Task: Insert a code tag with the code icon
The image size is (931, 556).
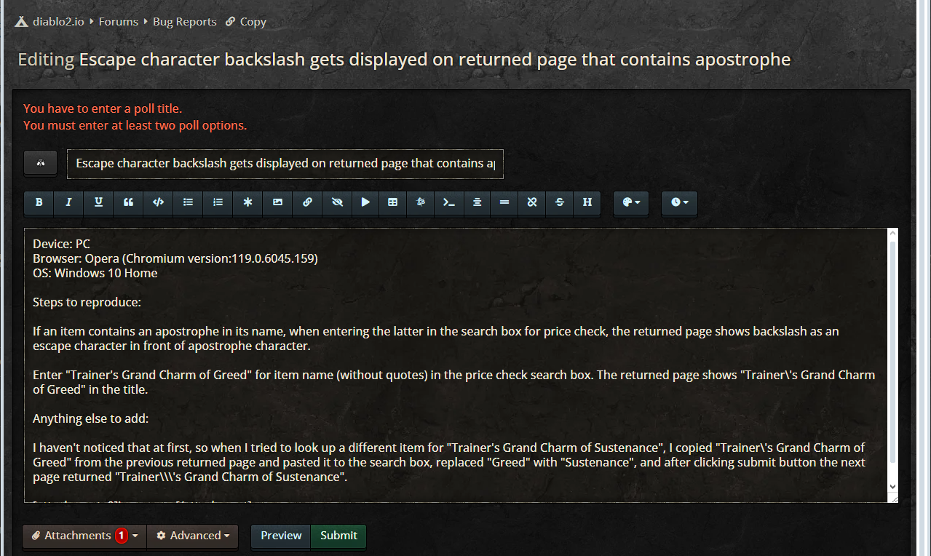Action: tap(158, 202)
